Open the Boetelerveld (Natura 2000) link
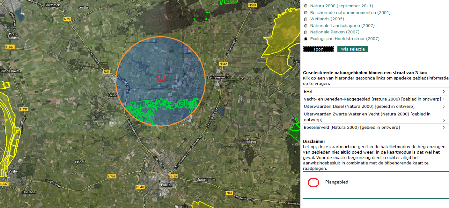449x208 pixels. (x=352, y=128)
